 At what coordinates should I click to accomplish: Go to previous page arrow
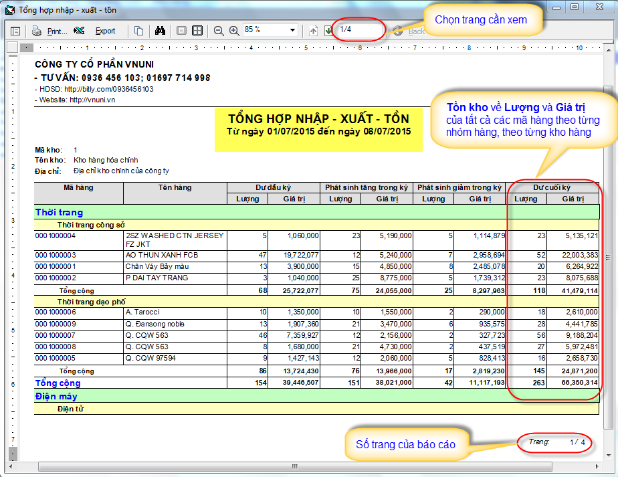[x=314, y=31]
